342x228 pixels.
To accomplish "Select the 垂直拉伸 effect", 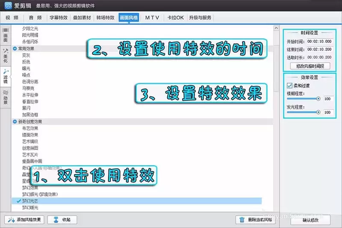I will [x=30, y=102].
